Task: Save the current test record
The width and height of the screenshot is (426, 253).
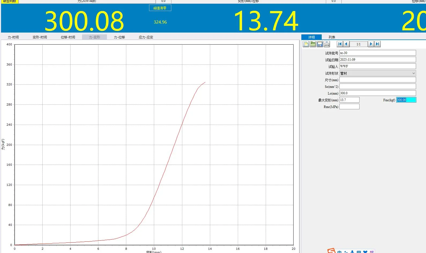Action: point(320,44)
